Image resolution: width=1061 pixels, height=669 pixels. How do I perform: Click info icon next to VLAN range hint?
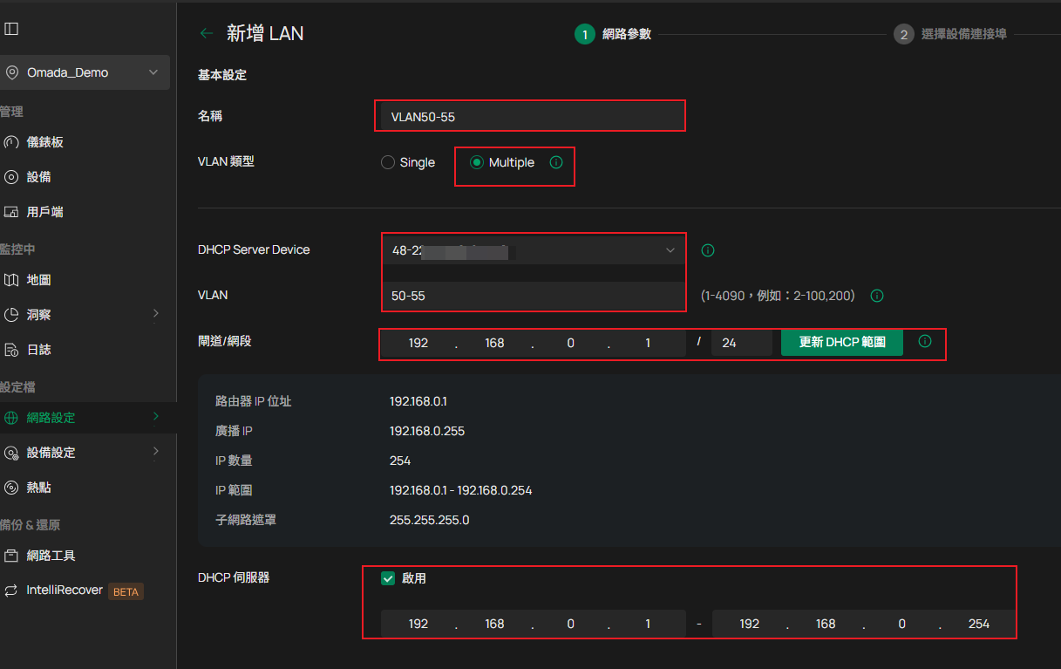[x=877, y=296]
